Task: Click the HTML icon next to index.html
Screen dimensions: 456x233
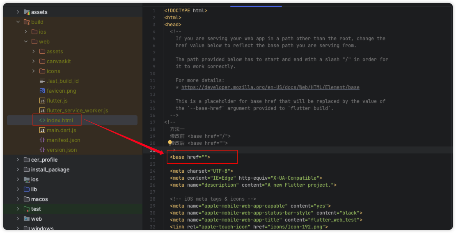Action: click(x=42, y=120)
